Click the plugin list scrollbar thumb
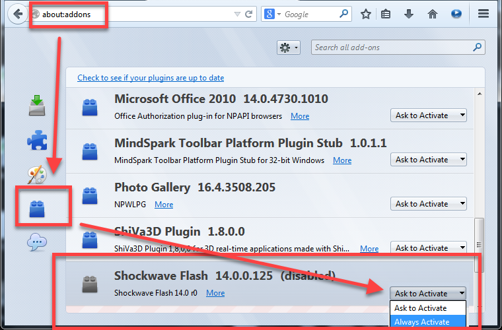 [479, 245]
